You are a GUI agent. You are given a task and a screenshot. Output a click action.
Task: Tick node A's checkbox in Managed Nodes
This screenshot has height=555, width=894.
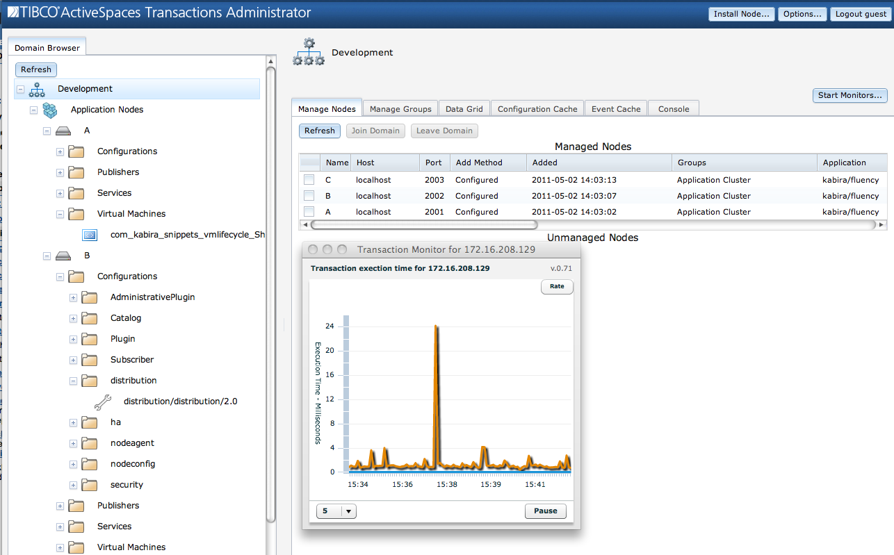[x=309, y=211]
